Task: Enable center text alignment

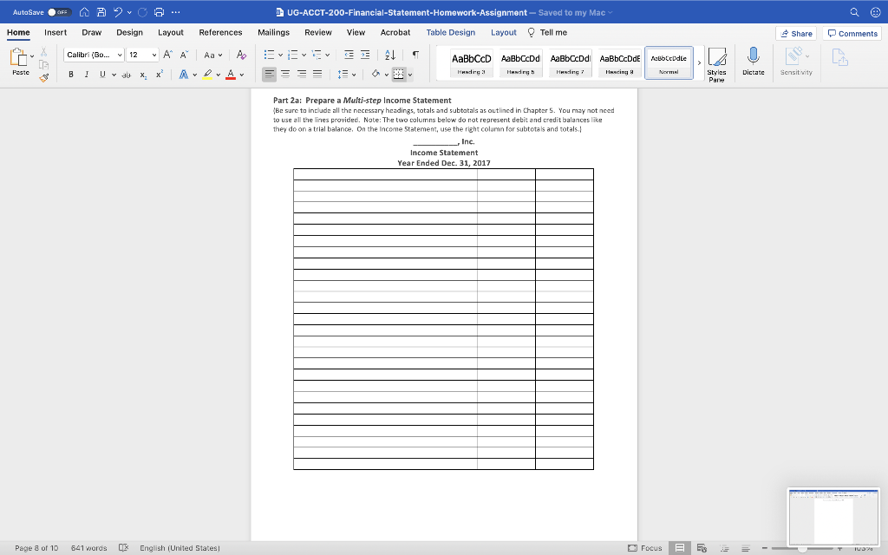Action: [x=284, y=74]
